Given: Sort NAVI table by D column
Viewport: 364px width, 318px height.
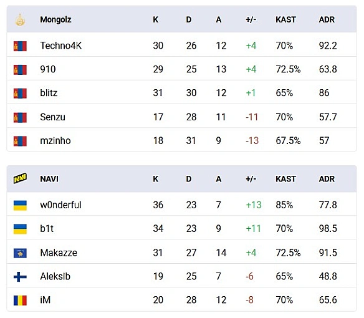Looking at the screenshot, I should pyautogui.click(x=189, y=179).
